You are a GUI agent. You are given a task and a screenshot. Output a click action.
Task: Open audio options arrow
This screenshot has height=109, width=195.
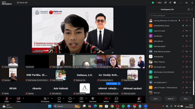pyautogui.click(x=11, y=98)
